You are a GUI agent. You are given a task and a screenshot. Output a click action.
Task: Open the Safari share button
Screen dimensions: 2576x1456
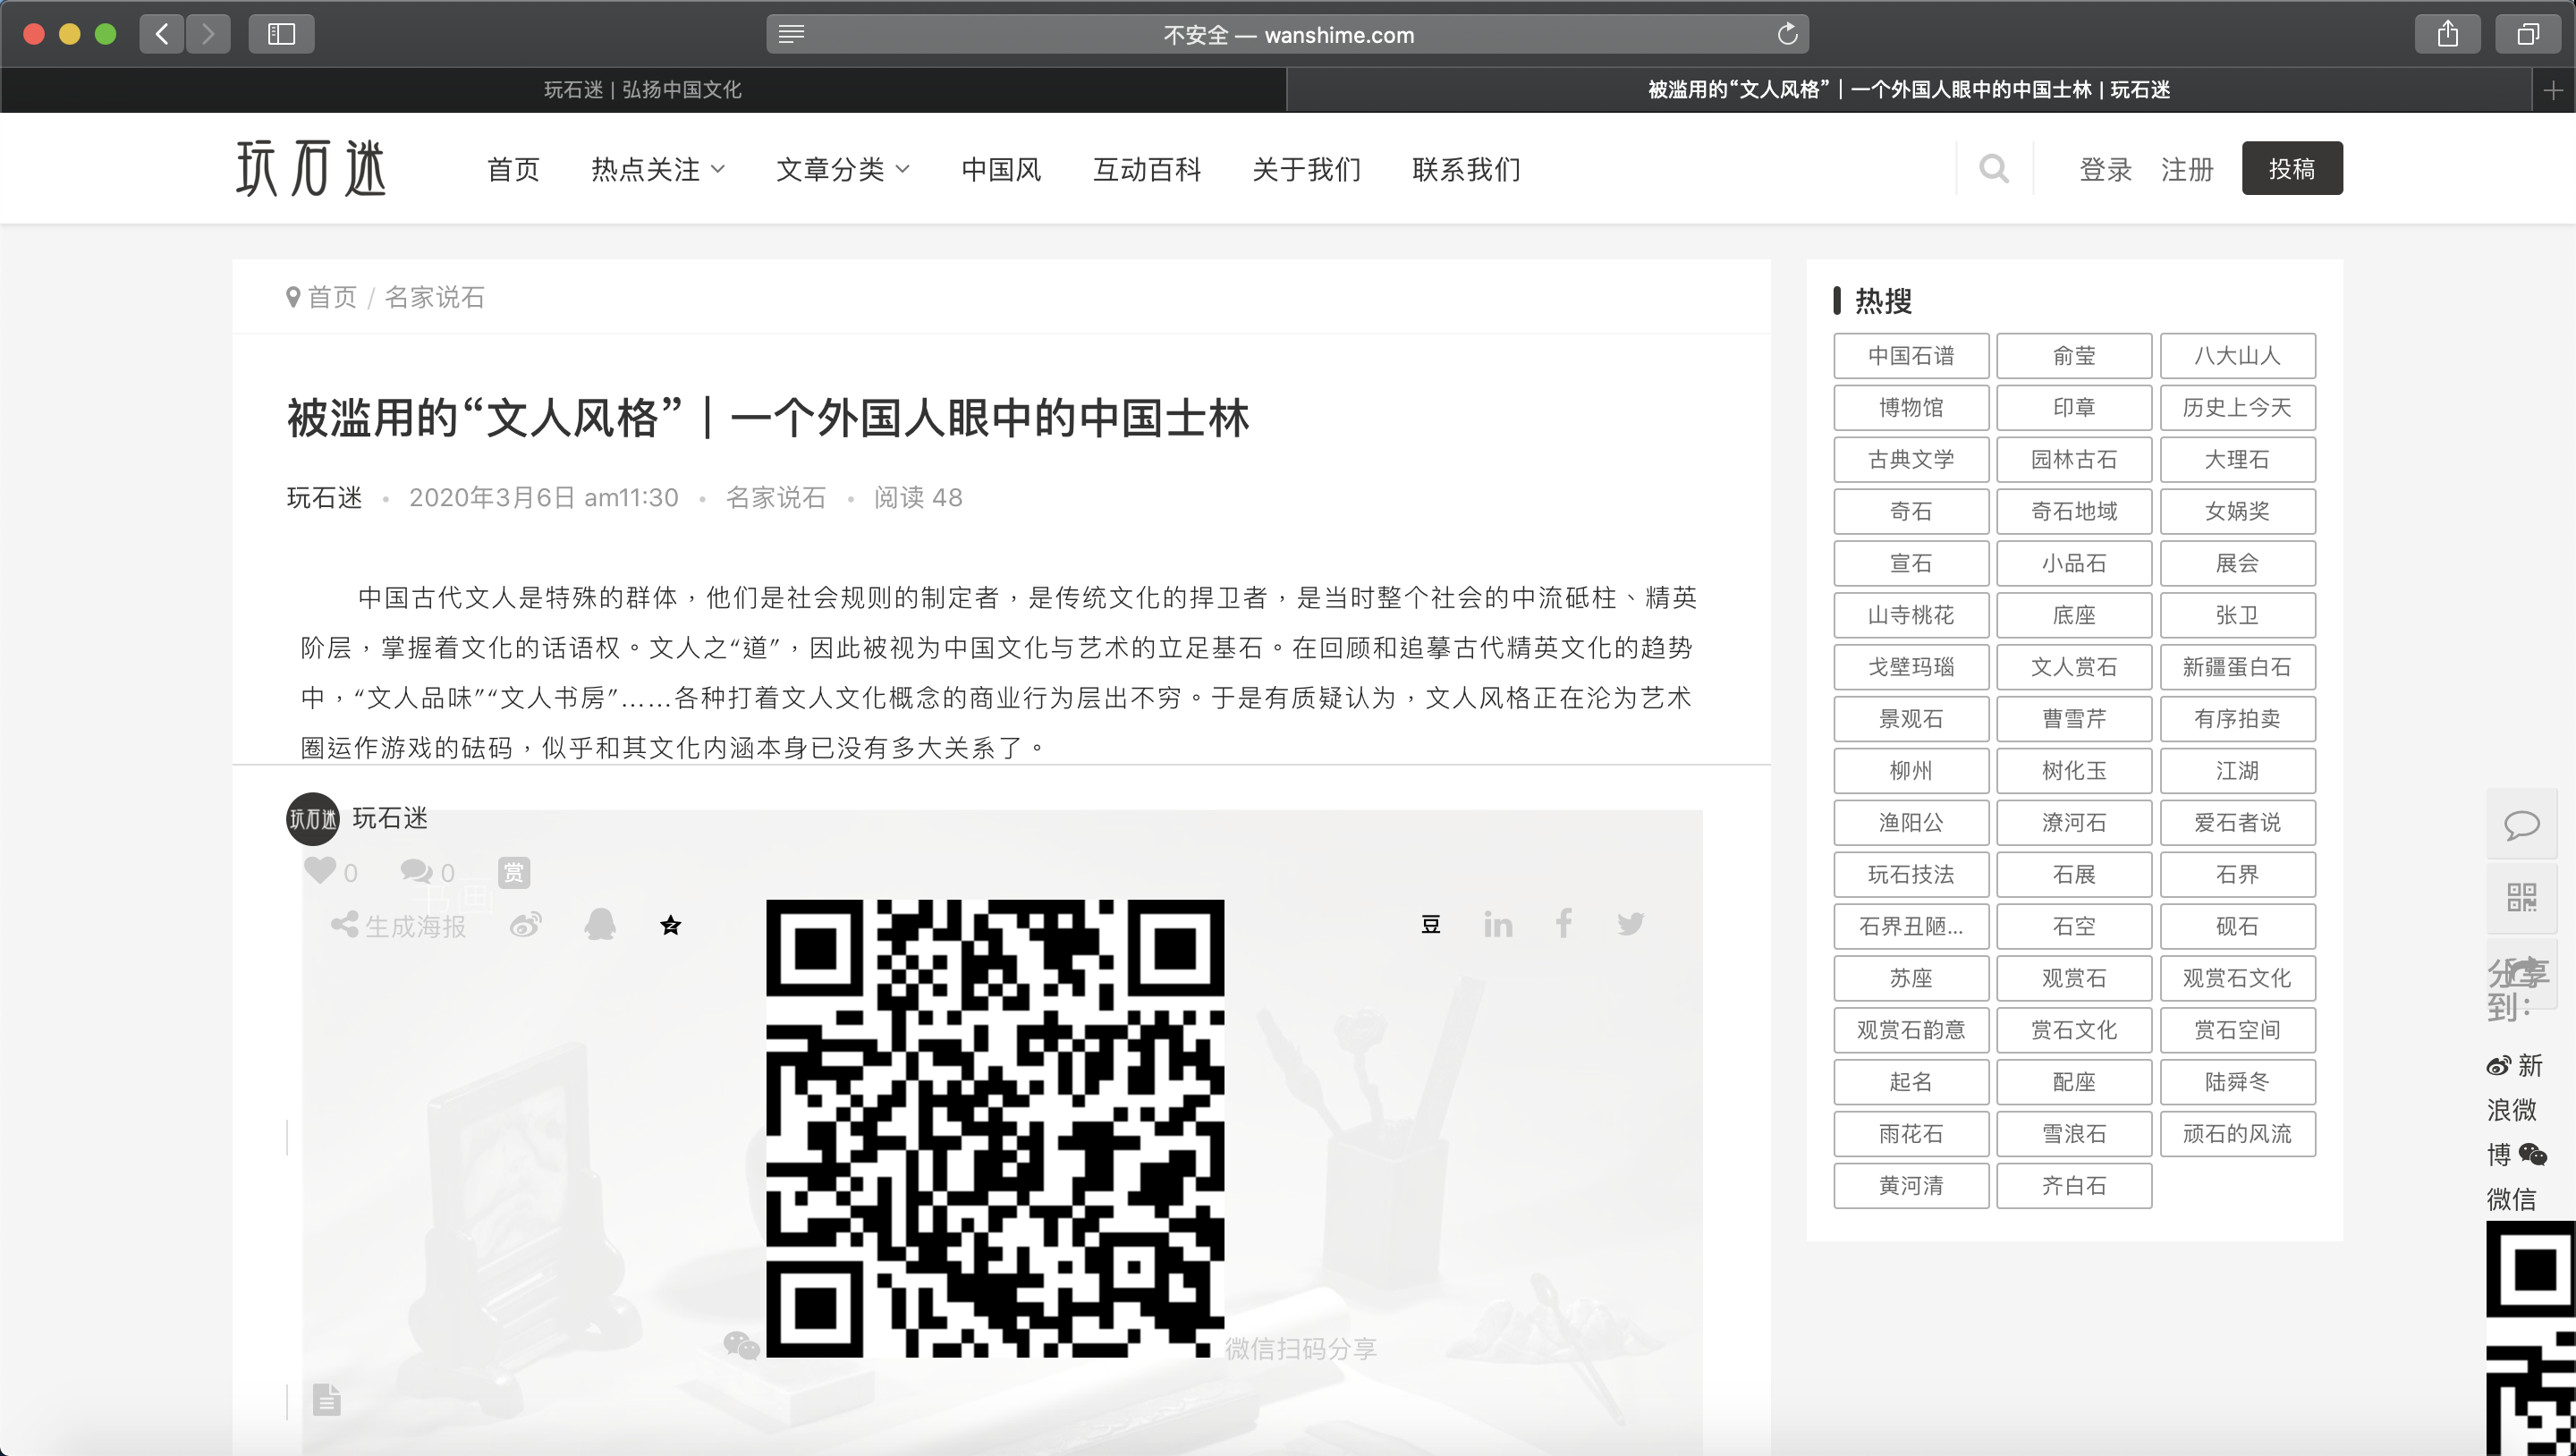[2447, 34]
